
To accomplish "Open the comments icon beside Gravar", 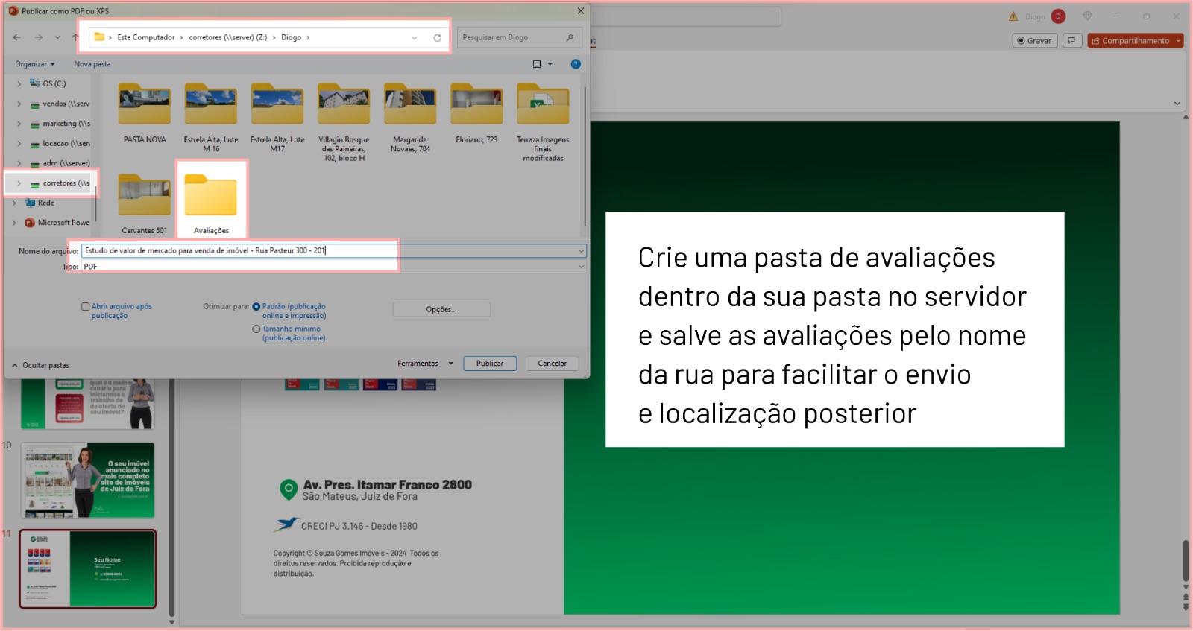I will pos(1071,40).
